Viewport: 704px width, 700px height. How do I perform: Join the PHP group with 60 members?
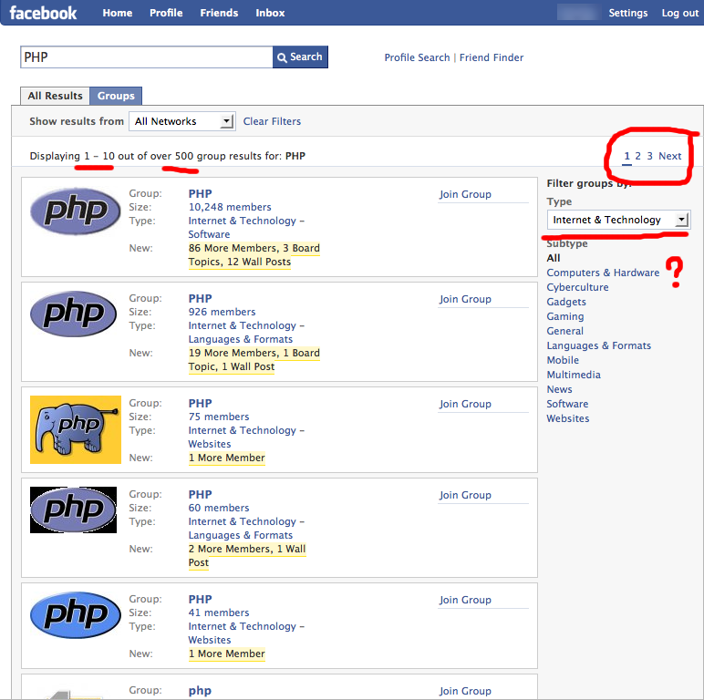tap(465, 495)
